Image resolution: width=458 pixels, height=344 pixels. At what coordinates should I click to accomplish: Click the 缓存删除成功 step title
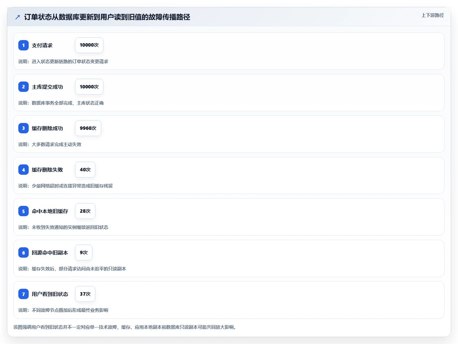click(x=47, y=128)
